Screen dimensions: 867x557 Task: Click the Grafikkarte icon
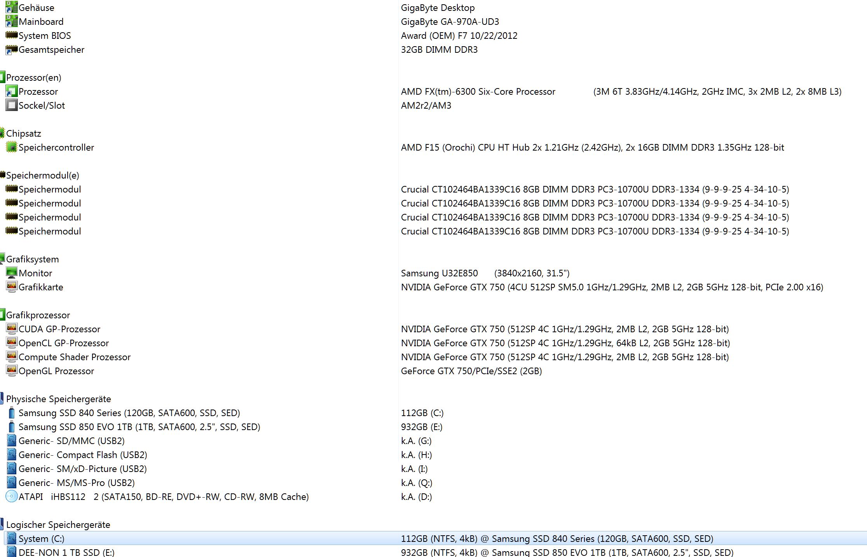[x=11, y=287]
